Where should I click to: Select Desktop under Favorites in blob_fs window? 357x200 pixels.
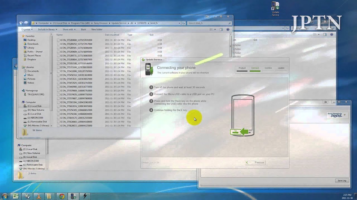pyautogui.click(x=32, y=40)
